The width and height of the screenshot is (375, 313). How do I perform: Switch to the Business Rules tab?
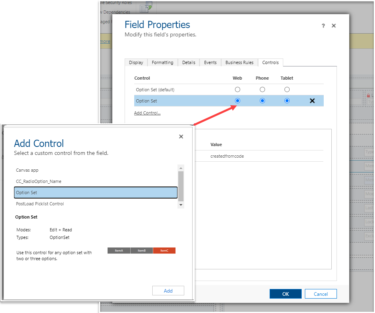click(x=239, y=62)
